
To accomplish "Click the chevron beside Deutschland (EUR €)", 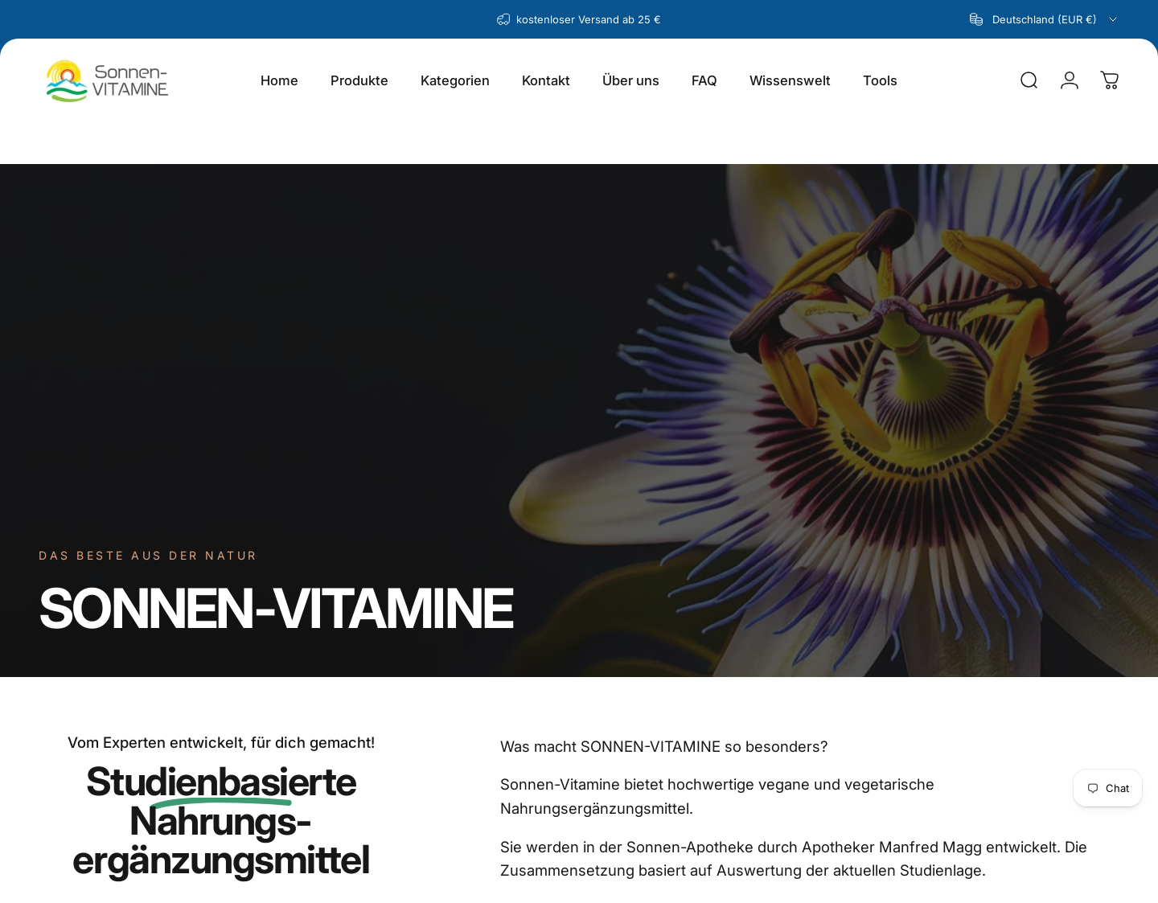I will click(1113, 19).
